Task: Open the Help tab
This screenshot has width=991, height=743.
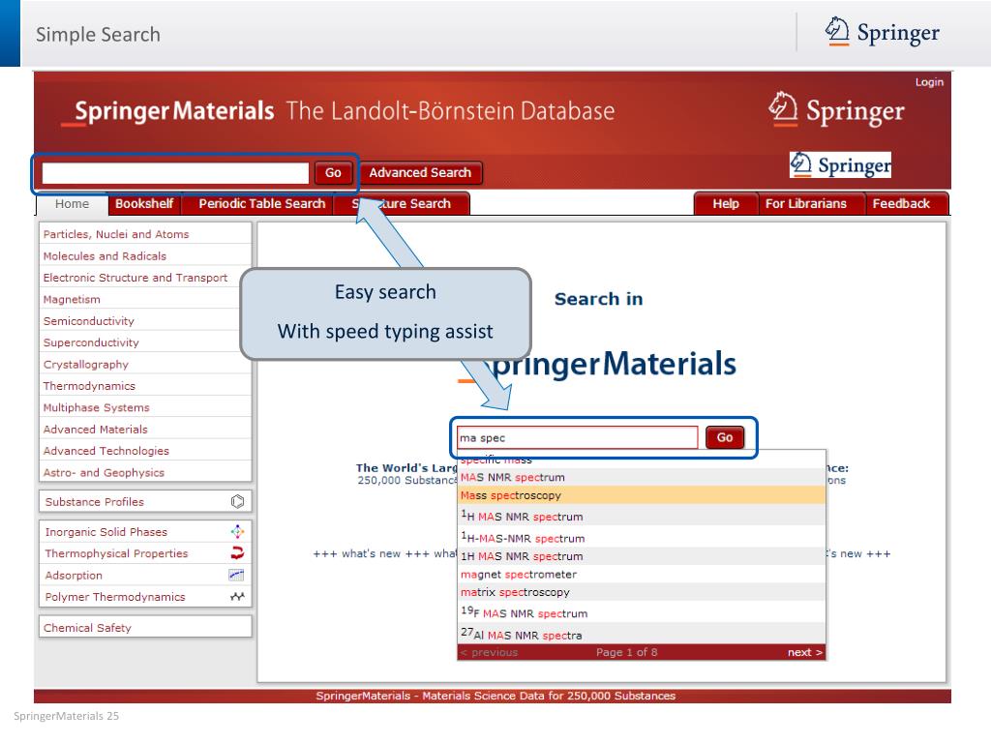Action: (726, 204)
